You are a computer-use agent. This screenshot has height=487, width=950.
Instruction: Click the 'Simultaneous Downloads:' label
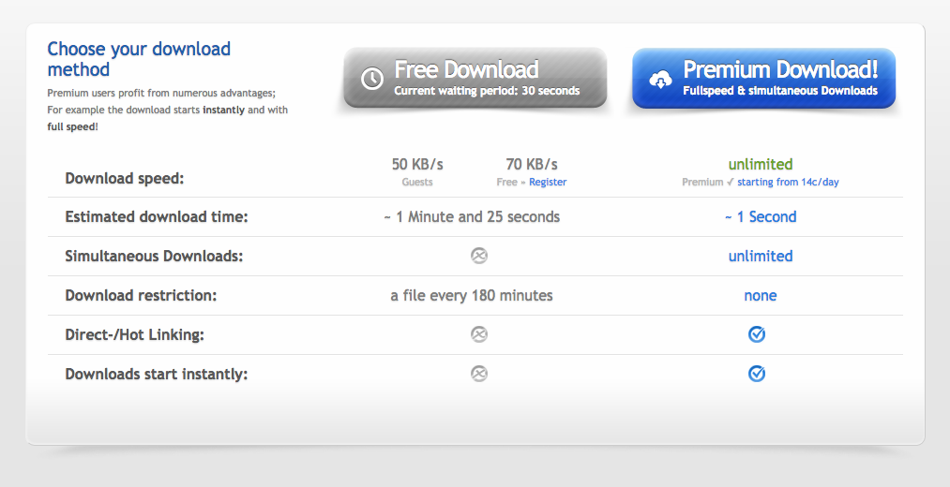click(154, 256)
